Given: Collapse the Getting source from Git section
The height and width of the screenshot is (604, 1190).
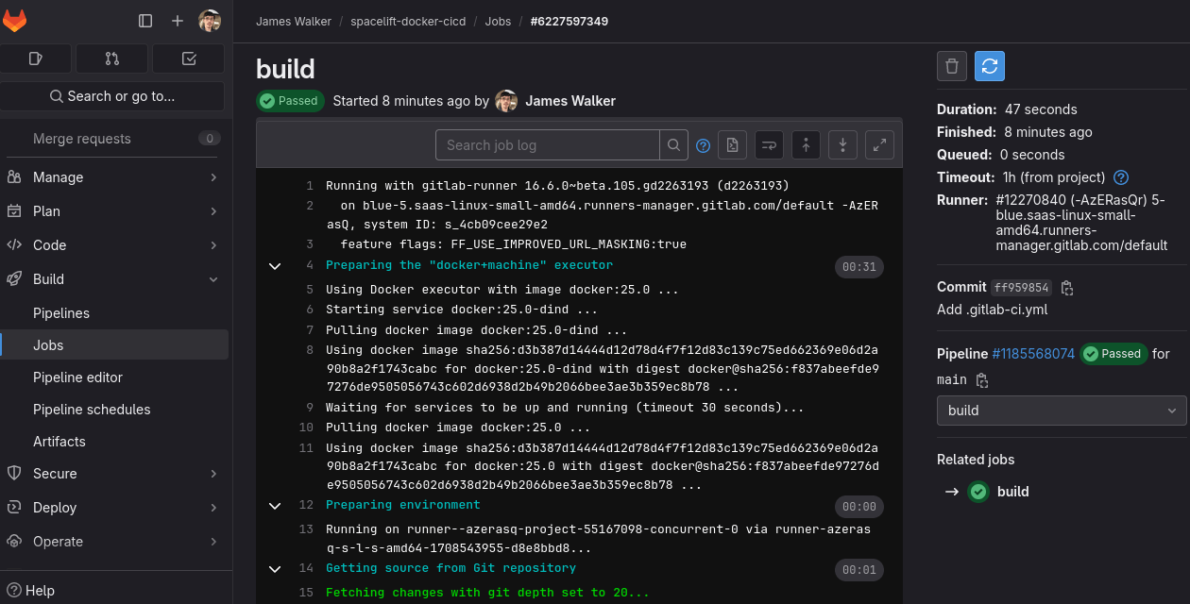Looking at the screenshot, I should (275, 568).
